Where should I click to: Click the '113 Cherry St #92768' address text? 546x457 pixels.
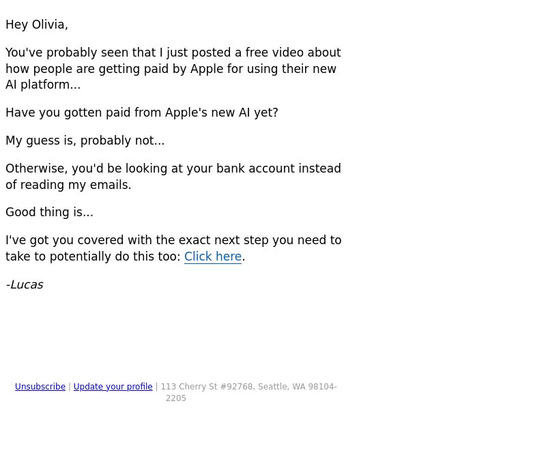click(207, 387)
